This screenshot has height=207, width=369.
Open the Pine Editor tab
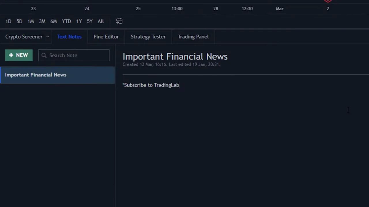pos(106,37)
